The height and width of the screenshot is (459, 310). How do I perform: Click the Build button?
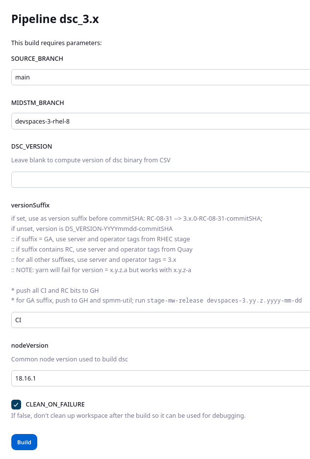(24, 442)
